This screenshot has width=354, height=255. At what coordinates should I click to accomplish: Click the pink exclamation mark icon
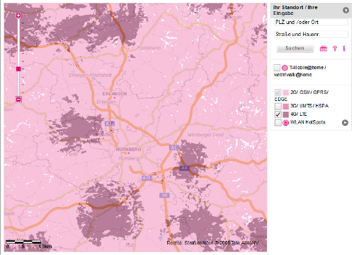coord(344,49)
